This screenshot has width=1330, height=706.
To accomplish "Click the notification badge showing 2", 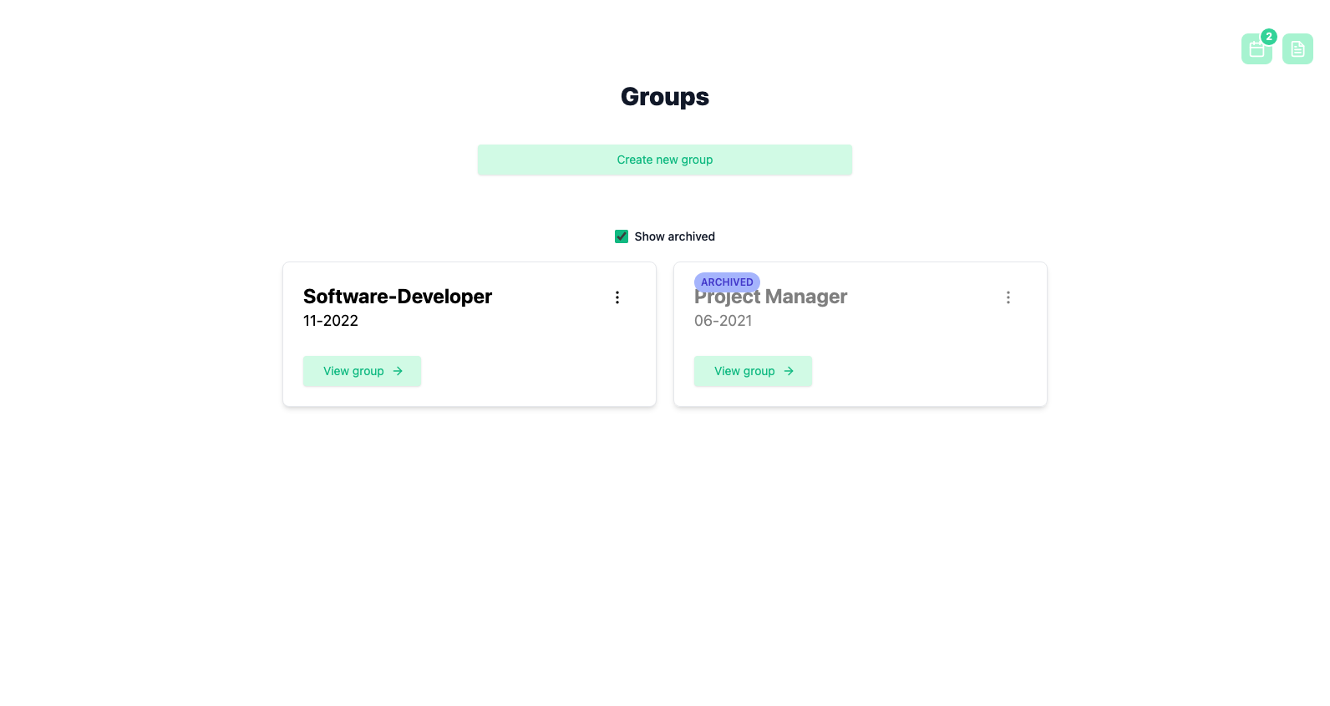I will (1268, 37).
